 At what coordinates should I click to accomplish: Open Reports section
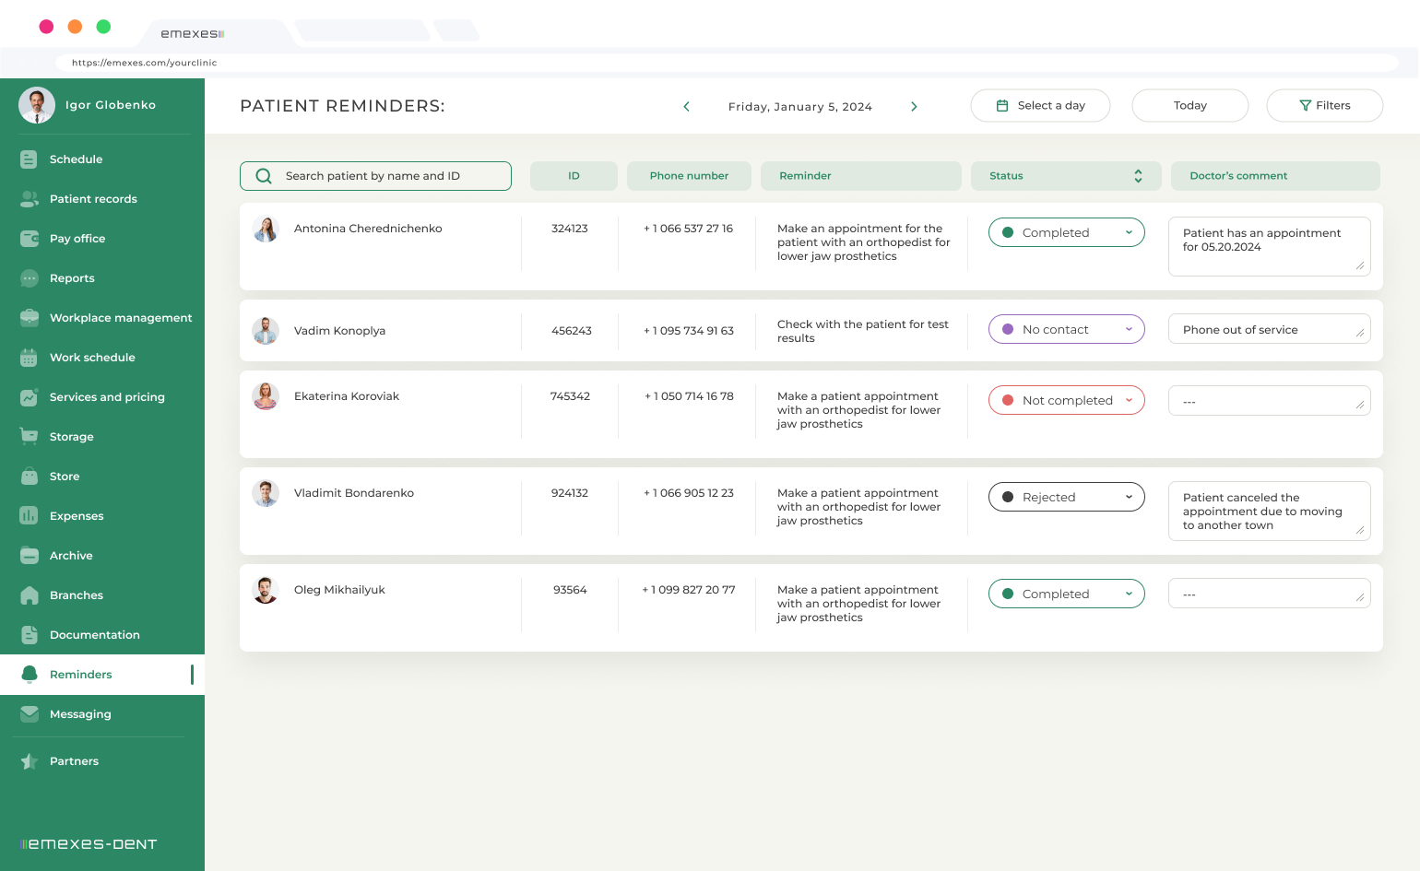coord(102,278)
